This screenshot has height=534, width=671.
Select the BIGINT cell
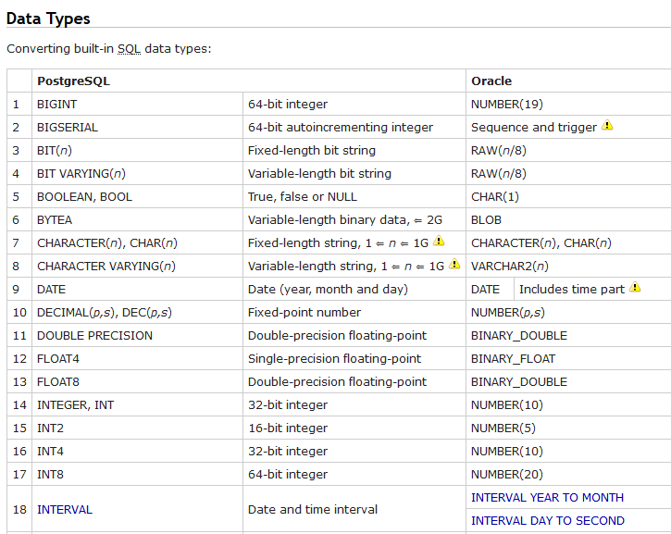[x=137, y=104]
